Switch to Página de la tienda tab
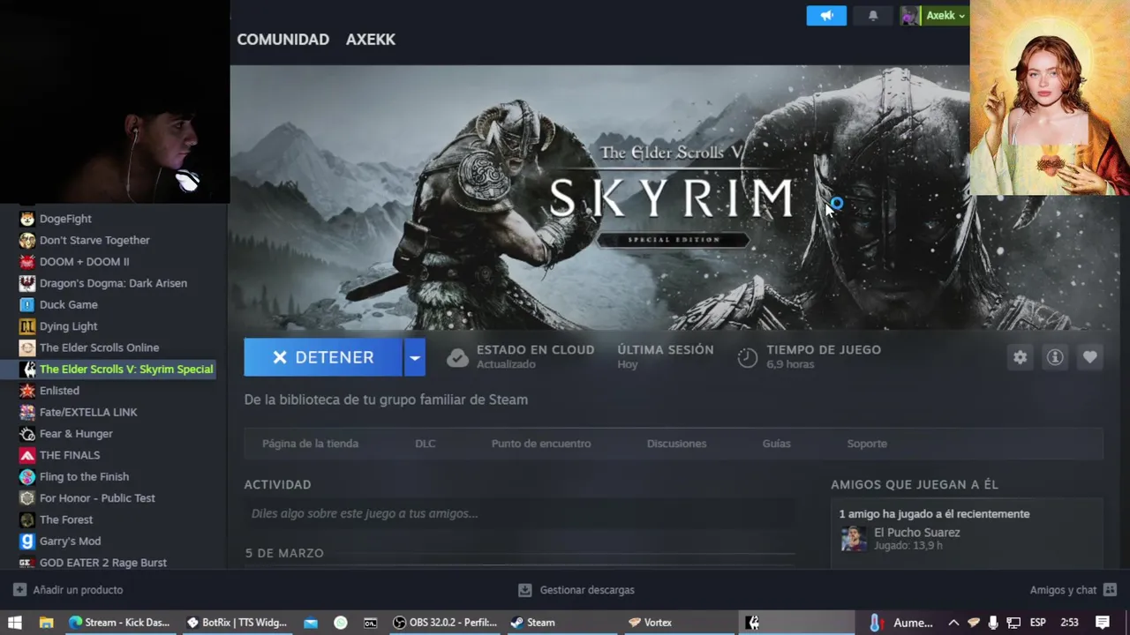1130x635 pixels. 310,444
